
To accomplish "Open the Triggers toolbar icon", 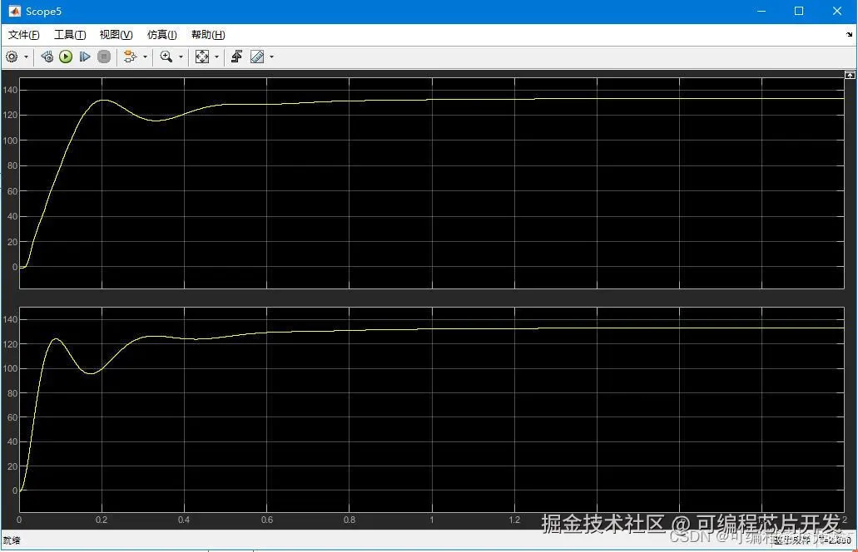I will [x=236, y=57].
